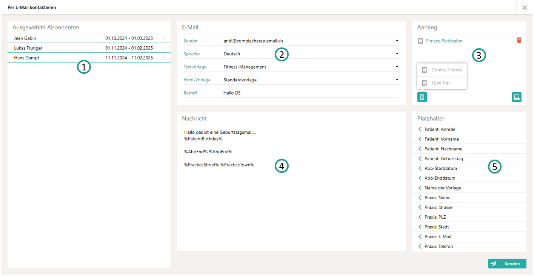Click into the Betreff field with Hallo DE

coord(310,93)
